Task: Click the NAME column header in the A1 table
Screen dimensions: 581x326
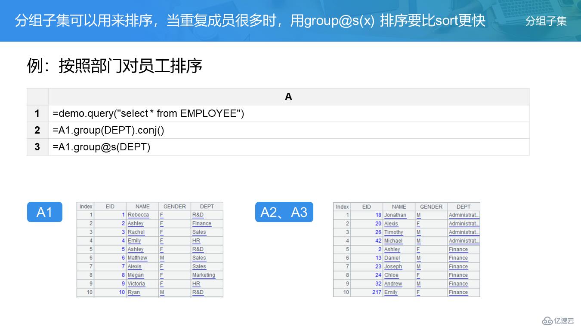Action: 142,207
